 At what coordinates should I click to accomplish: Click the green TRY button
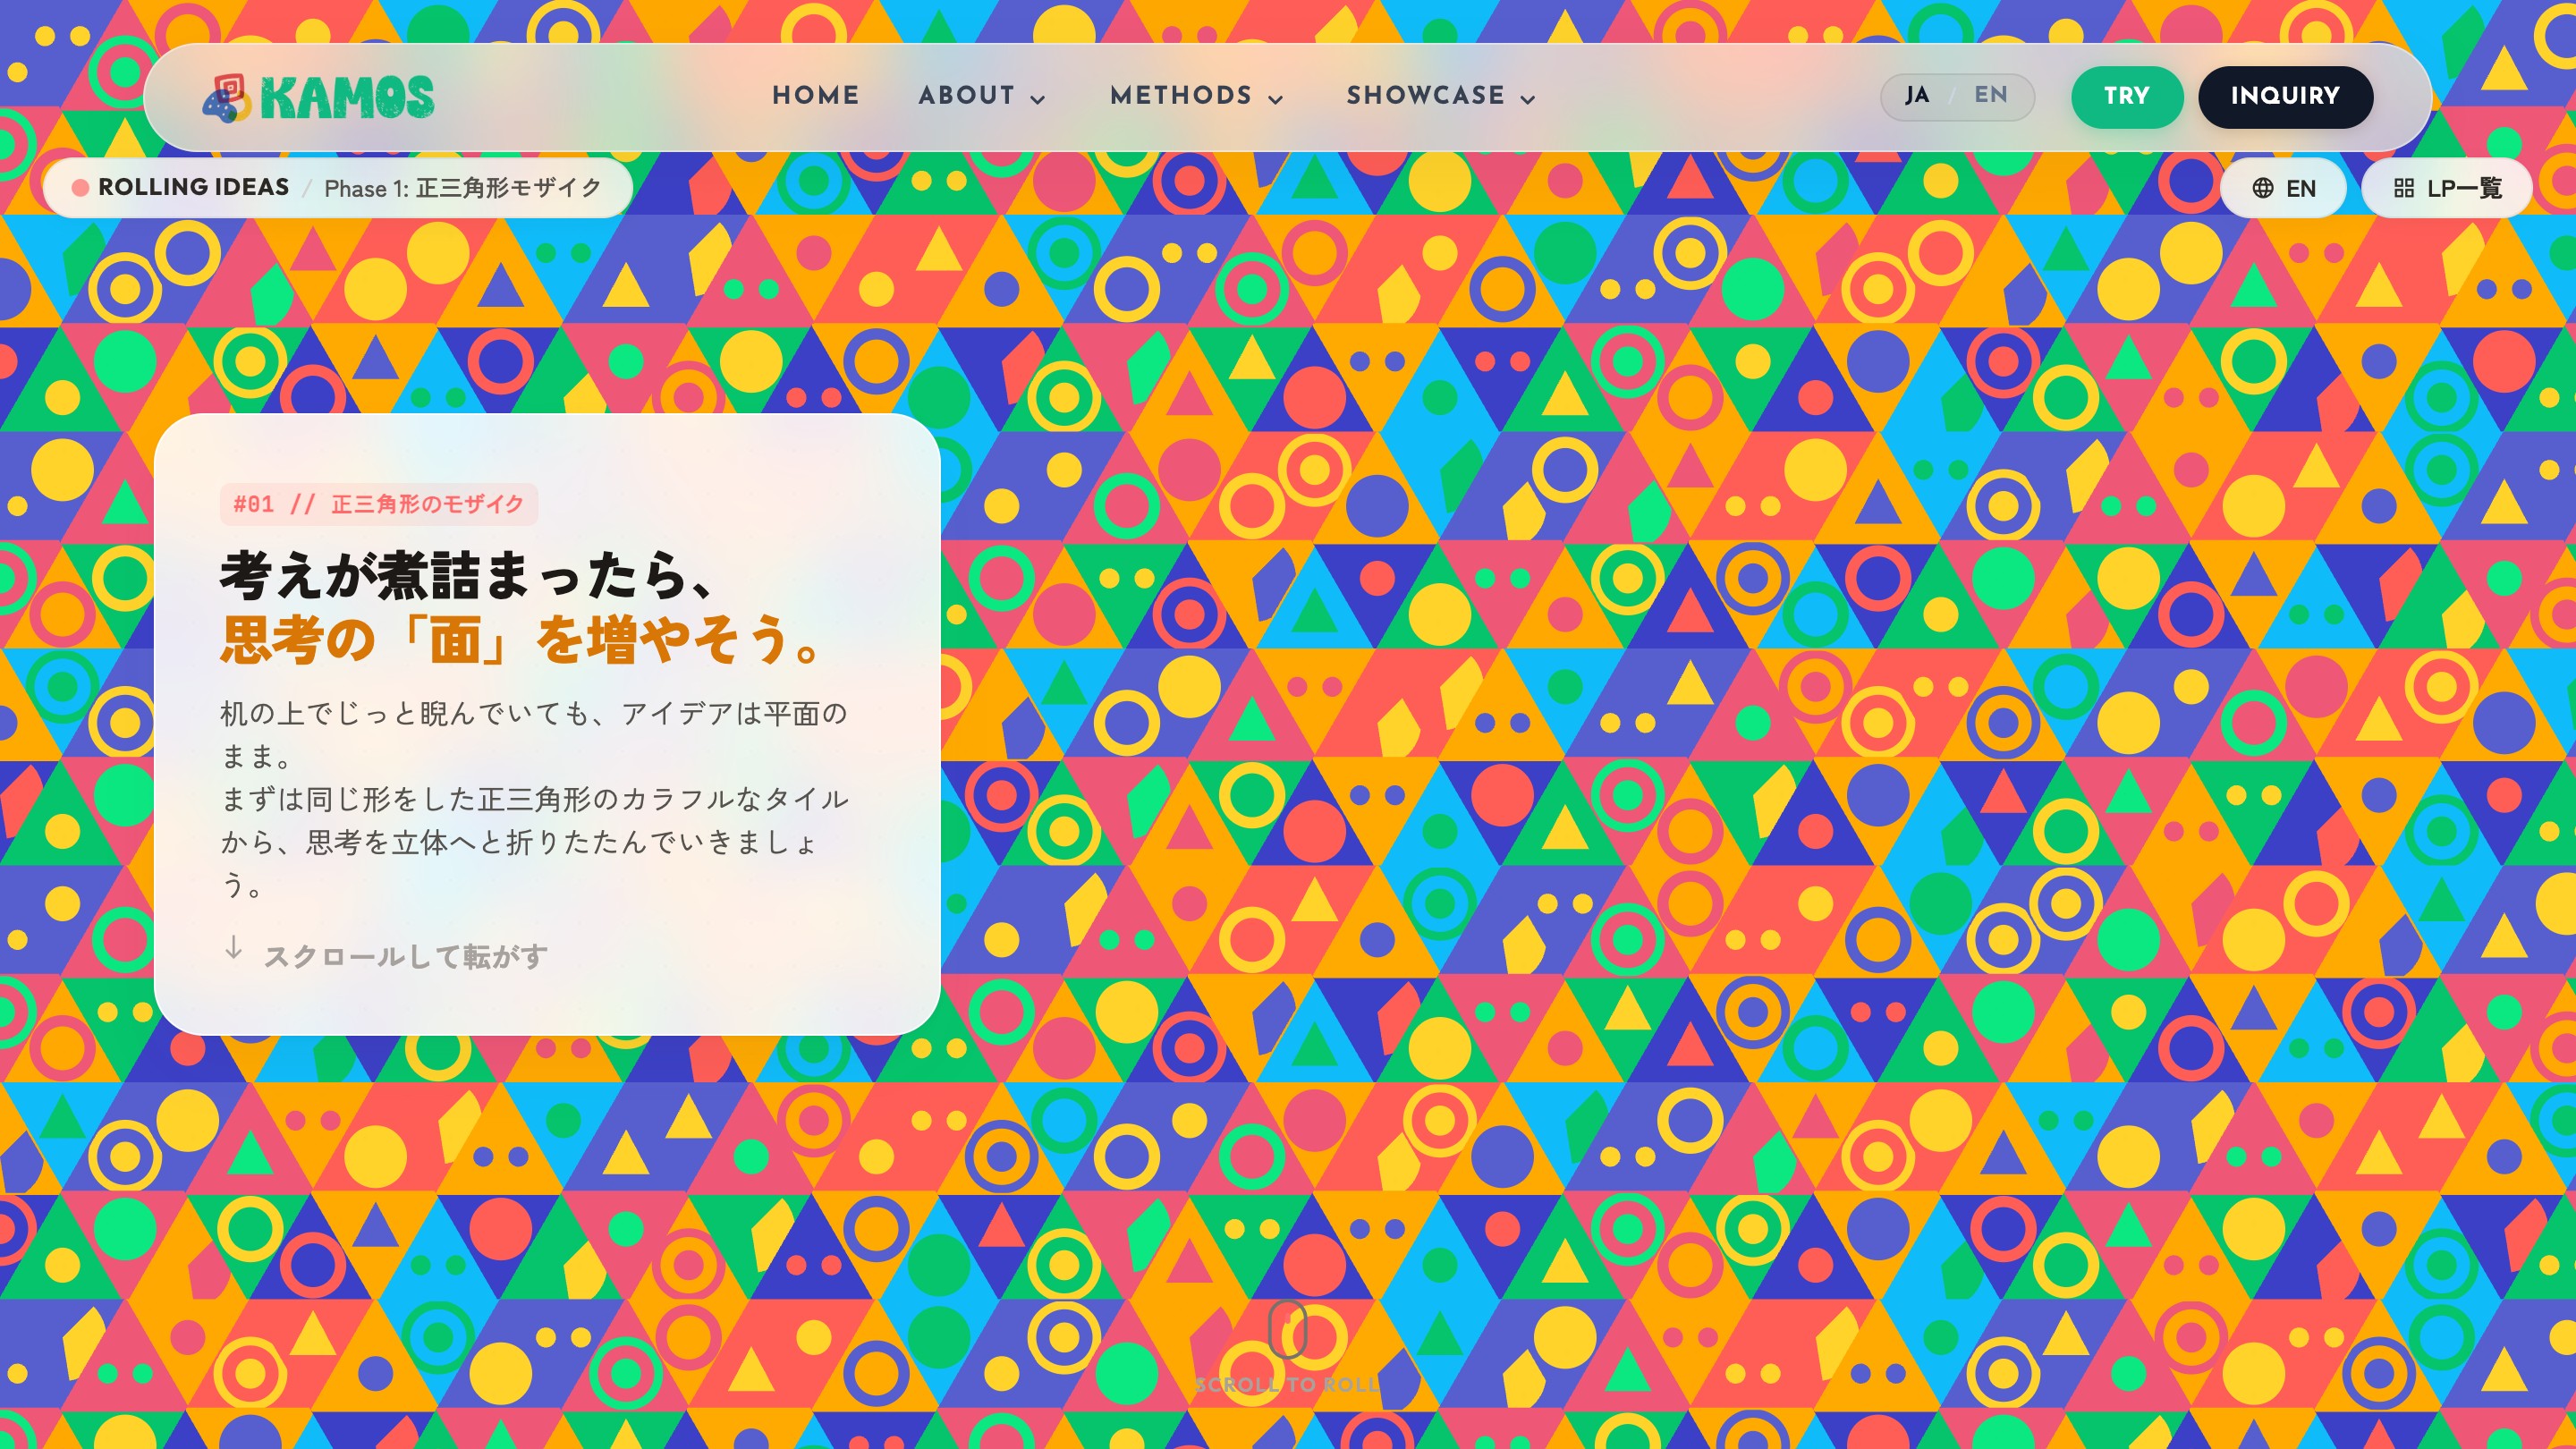pyautogui.click(x=2126, y=97)
